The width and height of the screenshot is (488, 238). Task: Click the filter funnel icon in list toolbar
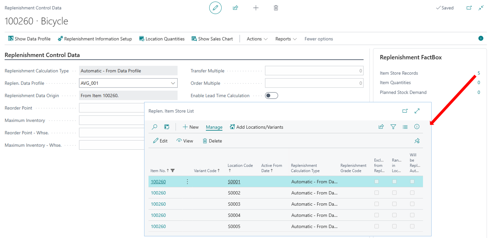(393, 127)
